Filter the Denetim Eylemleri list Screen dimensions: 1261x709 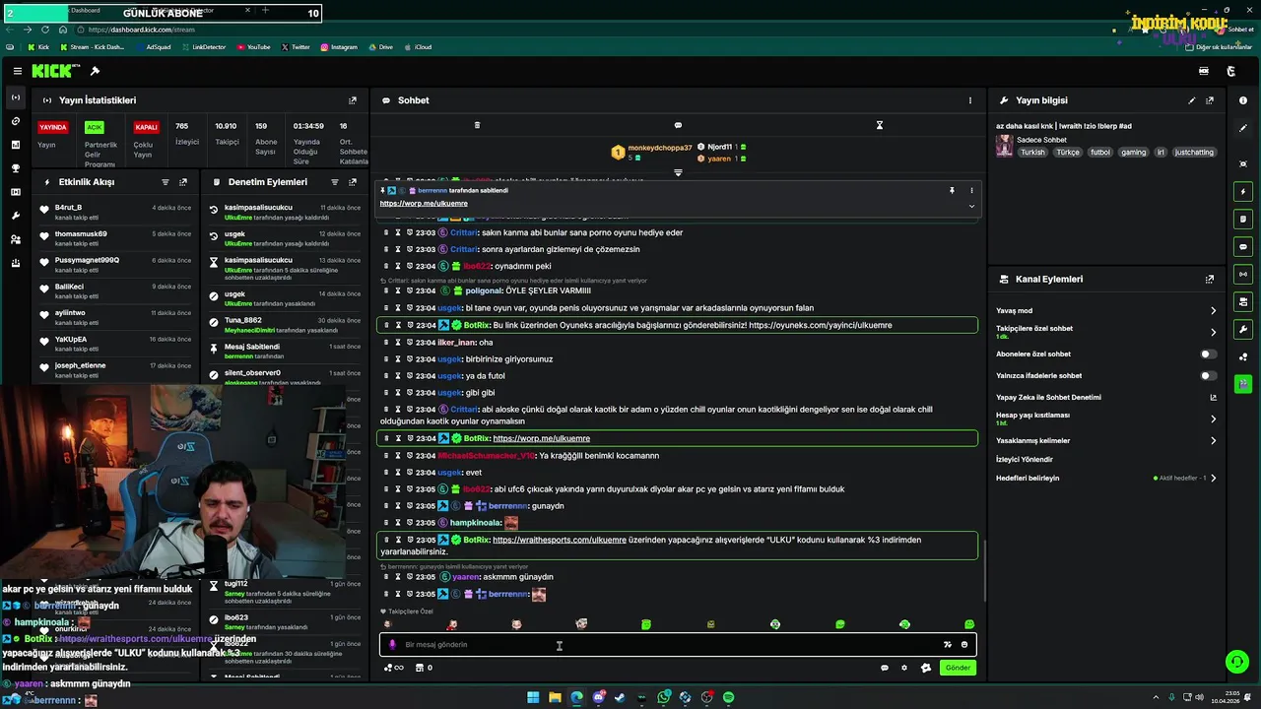[x=335, y=182]
